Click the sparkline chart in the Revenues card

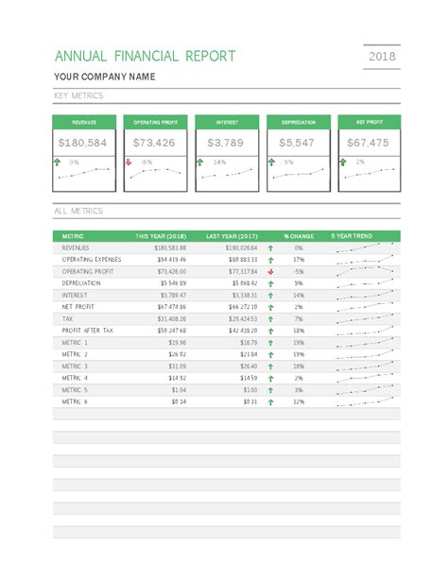pos(84,173)
